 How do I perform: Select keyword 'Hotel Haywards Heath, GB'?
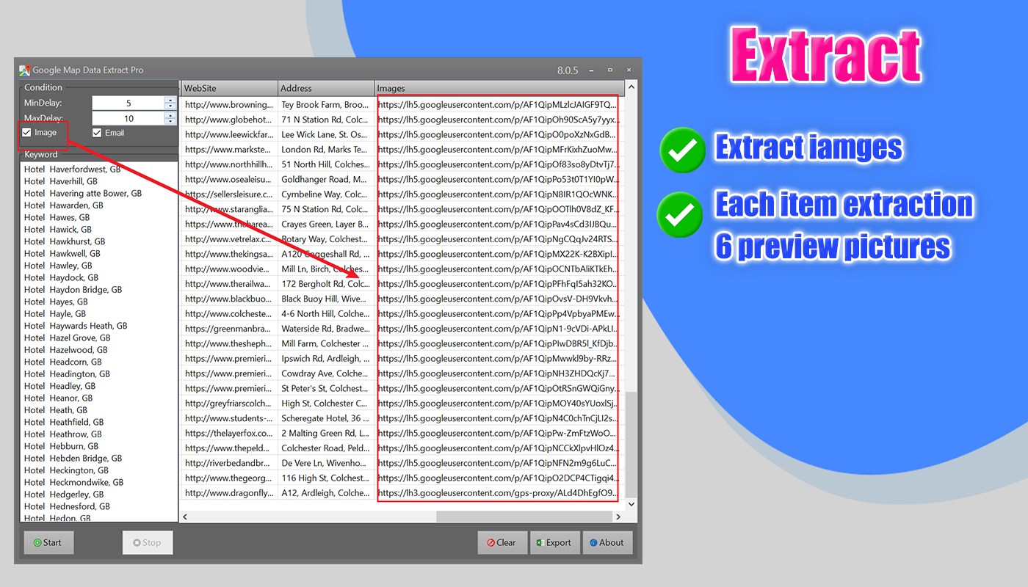pyautogui.click(x=76, y=326)
